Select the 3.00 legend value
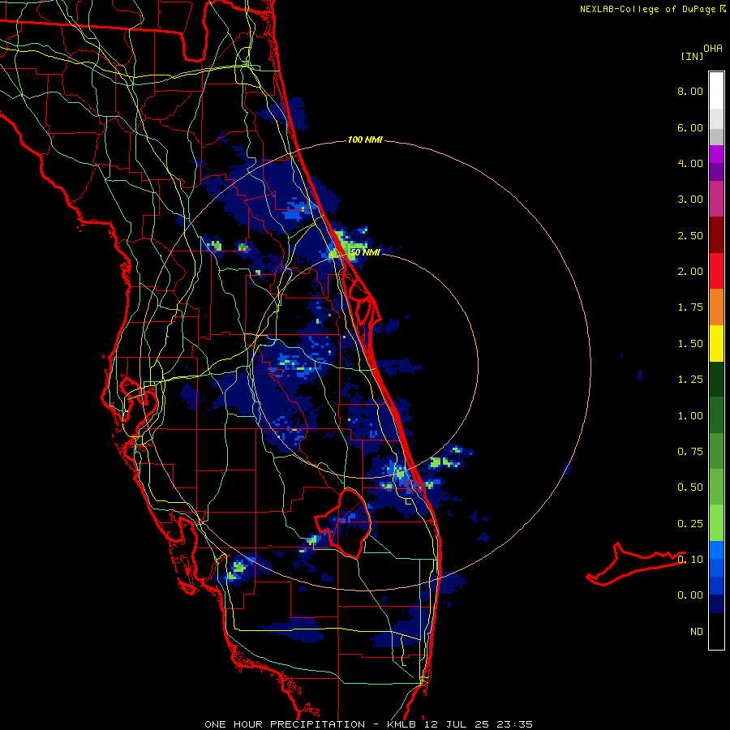This screenshot has width=730, height=730. pyautogui.click(x=690, y=200)
